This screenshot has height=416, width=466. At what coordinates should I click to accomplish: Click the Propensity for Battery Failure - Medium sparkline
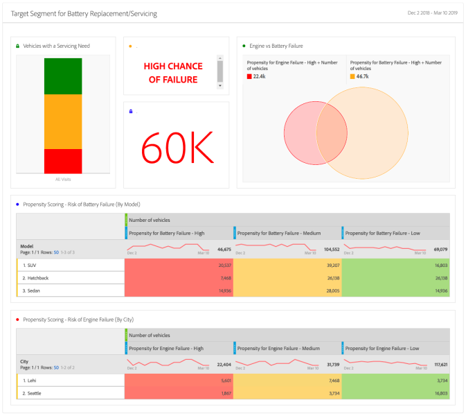[x=274, y=247]
